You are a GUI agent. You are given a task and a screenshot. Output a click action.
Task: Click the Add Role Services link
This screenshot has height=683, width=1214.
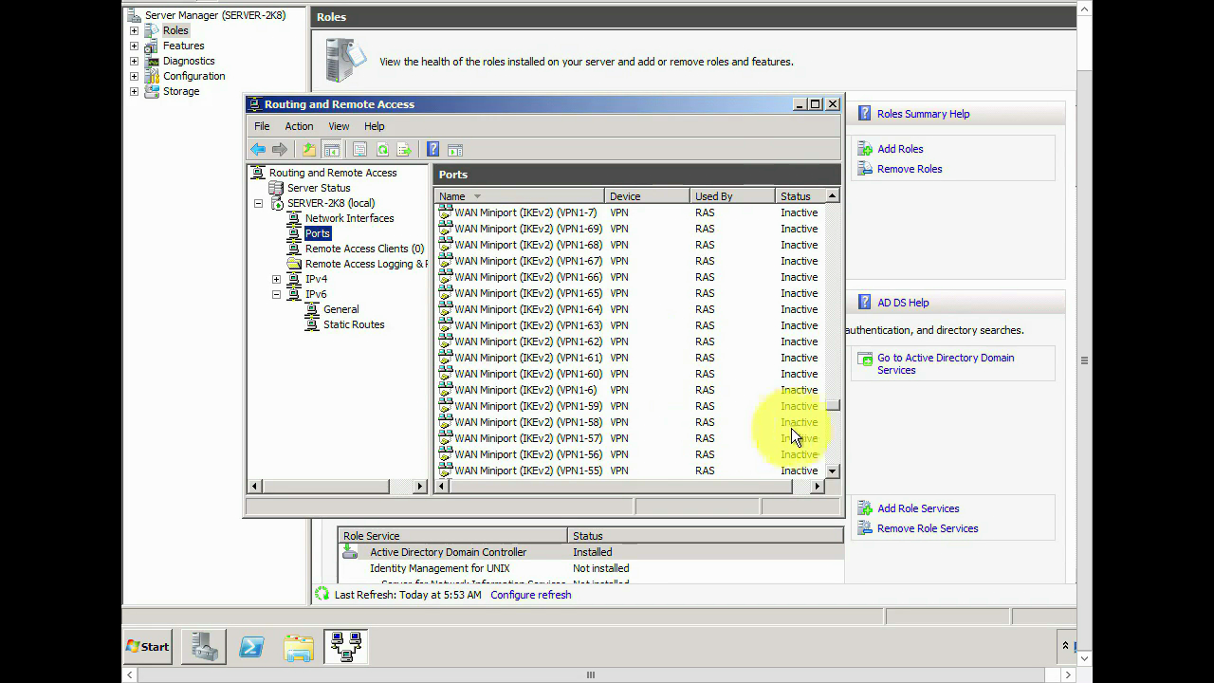[x=918, y=508]
